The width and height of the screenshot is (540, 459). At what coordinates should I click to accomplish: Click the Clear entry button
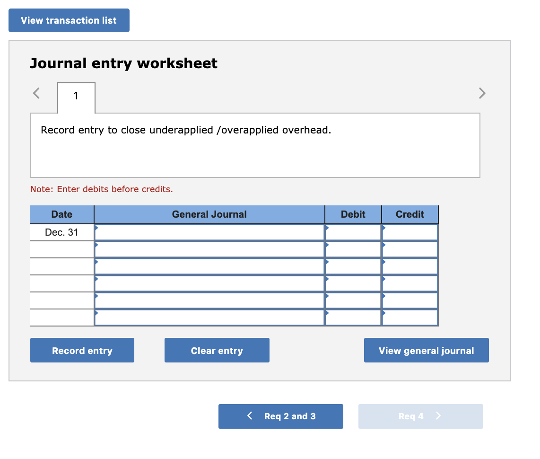tap(217, 350)
